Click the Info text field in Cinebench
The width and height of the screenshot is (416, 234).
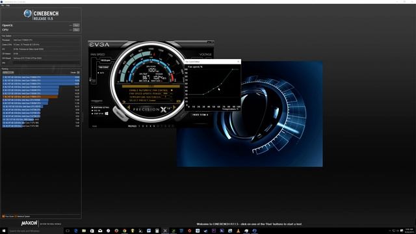click(x=46, y=63)
